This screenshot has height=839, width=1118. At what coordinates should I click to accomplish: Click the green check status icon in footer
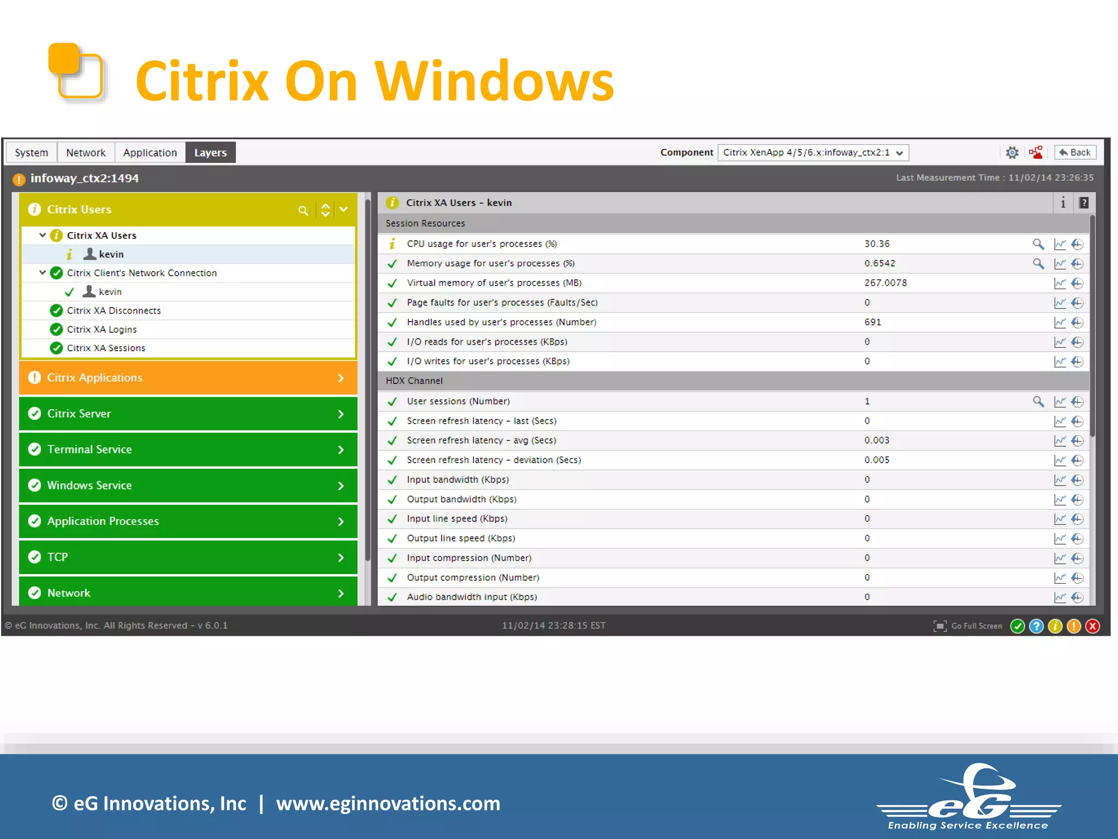pos(1018,626)
